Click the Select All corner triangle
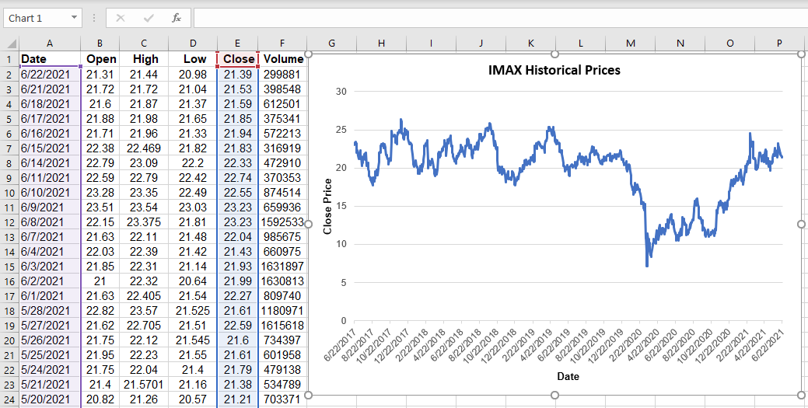 click(x=11, y=44)
